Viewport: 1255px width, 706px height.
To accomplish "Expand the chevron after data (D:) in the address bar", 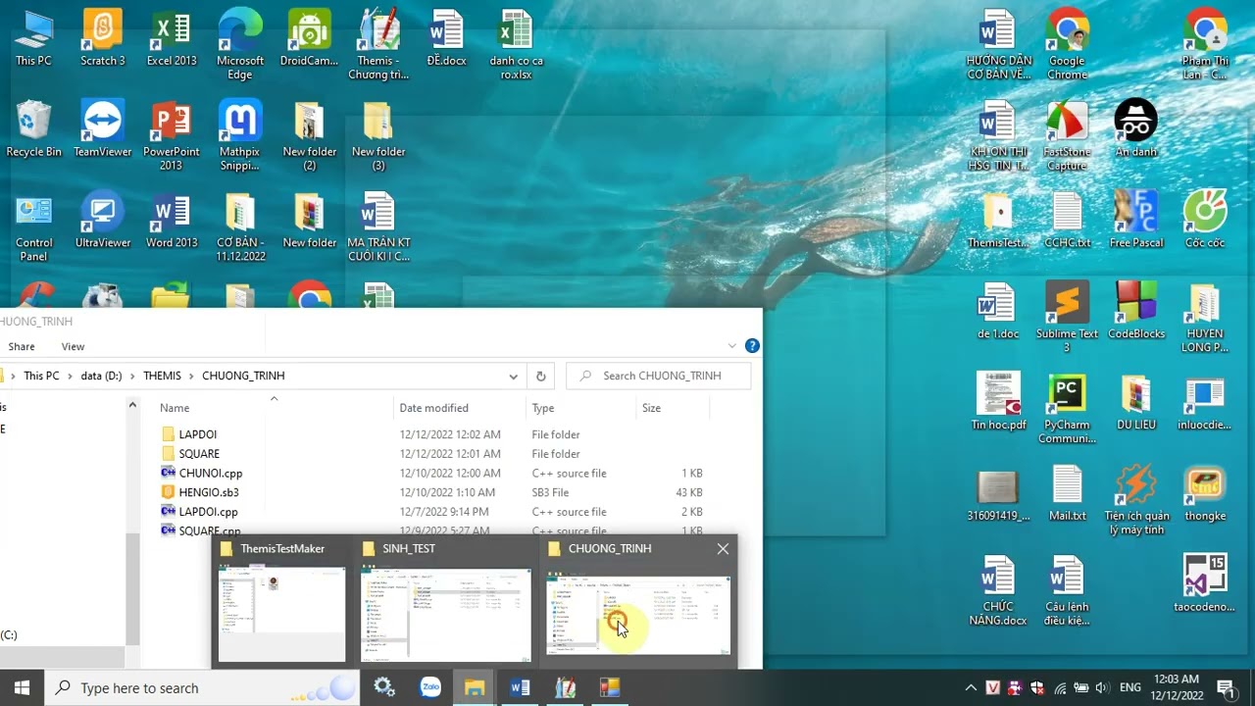I will [133, 376].
